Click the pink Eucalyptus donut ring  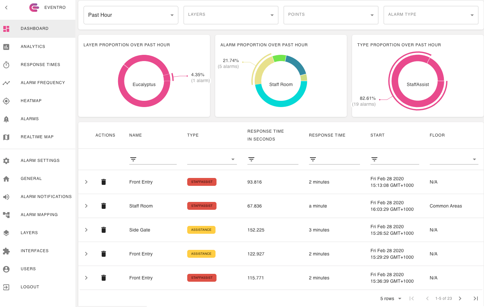point(144,103)
